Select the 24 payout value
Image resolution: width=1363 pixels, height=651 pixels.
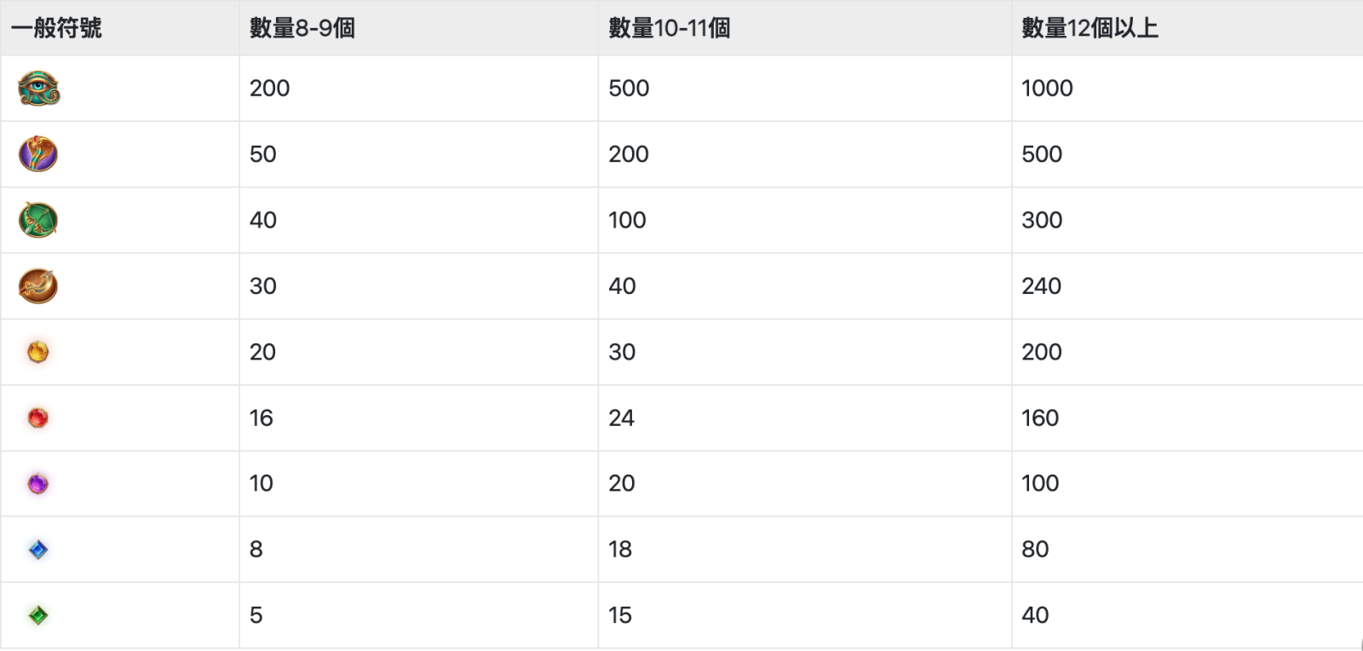point(621,418)
